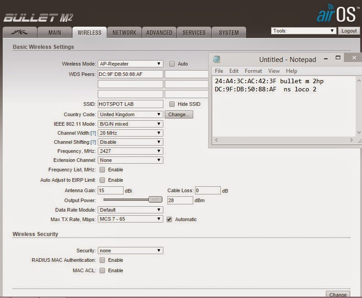Click third-row left WDS Peers field
362x298 pixels.
[x=130, y=94]
